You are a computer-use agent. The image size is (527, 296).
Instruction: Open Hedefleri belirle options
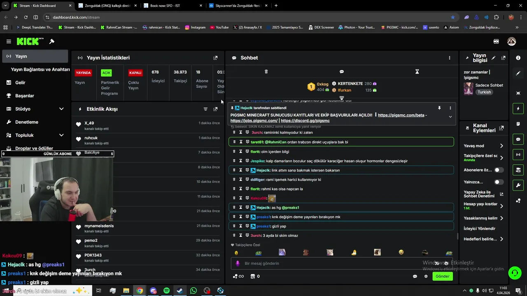click(x=501, y=239)
